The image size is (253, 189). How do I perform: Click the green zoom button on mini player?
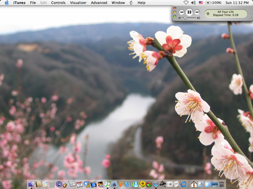coord(175,16)
